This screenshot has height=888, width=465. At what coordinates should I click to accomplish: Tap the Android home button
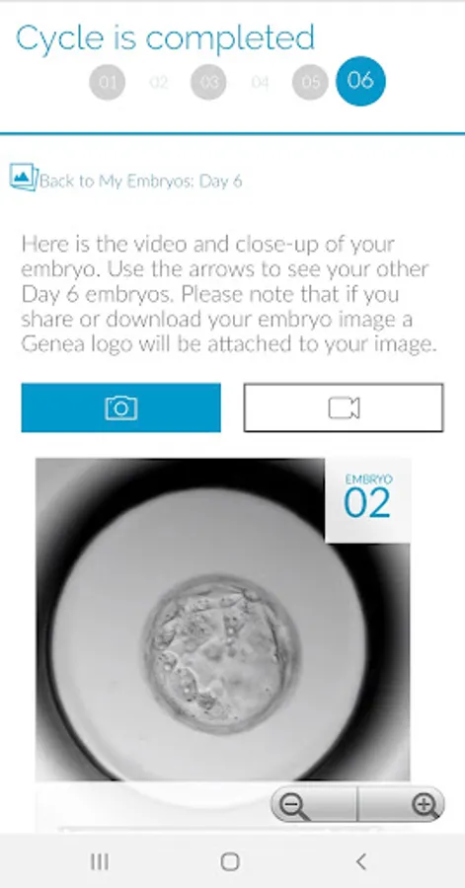click(230, 861)
